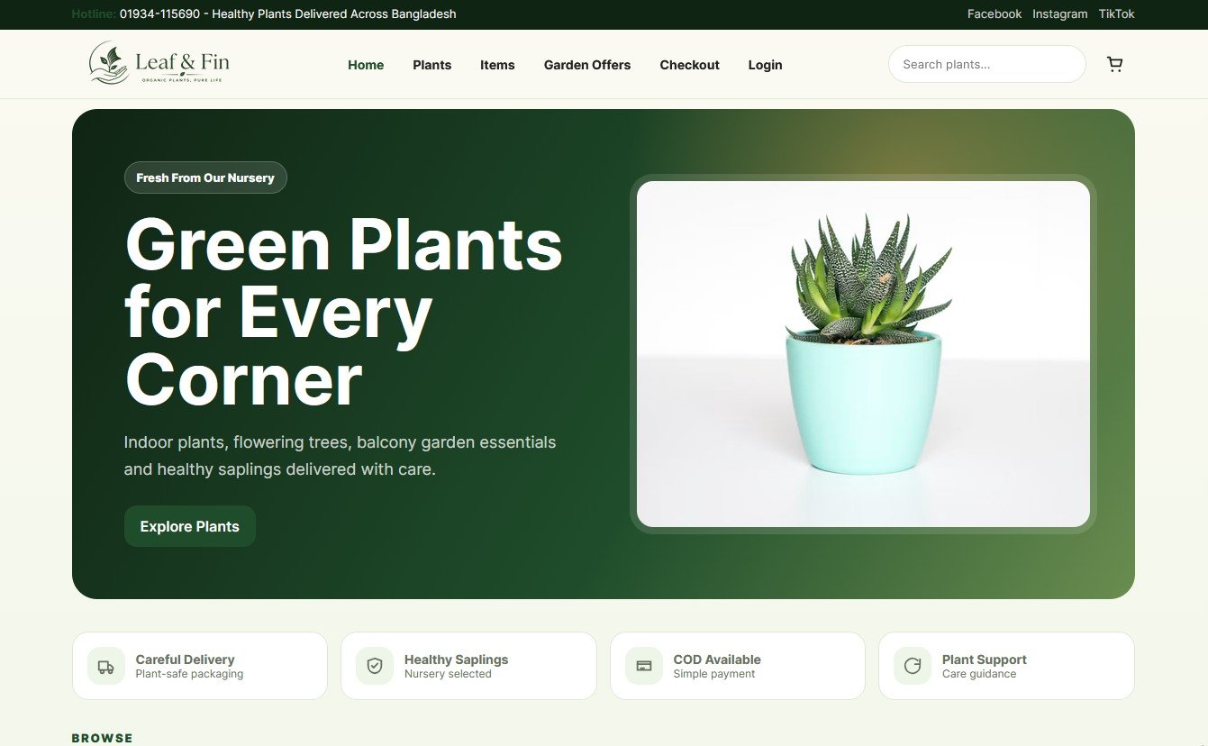
Task: Click the Hotline label in top bar
Action: coord(94,14)
